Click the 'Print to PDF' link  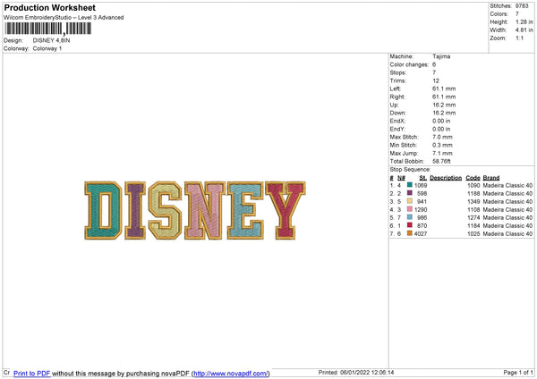tap(32, 373)
